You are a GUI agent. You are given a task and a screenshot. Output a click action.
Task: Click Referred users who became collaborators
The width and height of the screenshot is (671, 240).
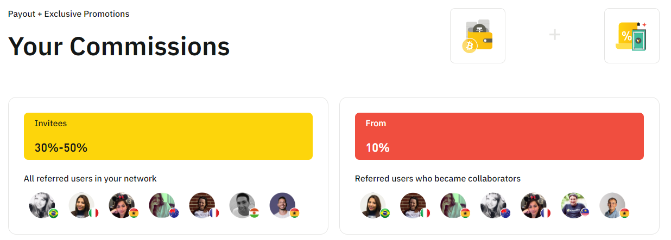coord(438,179)
